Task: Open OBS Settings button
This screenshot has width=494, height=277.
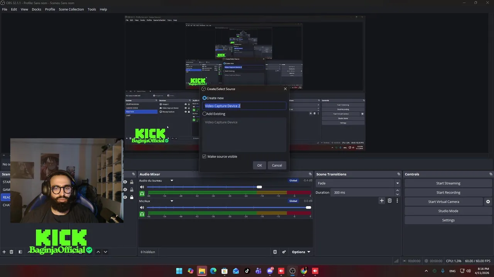Action: click(448, 220)
